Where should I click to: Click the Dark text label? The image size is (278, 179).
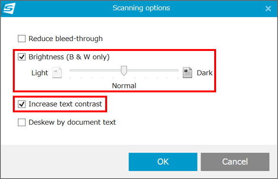(205, 73)
